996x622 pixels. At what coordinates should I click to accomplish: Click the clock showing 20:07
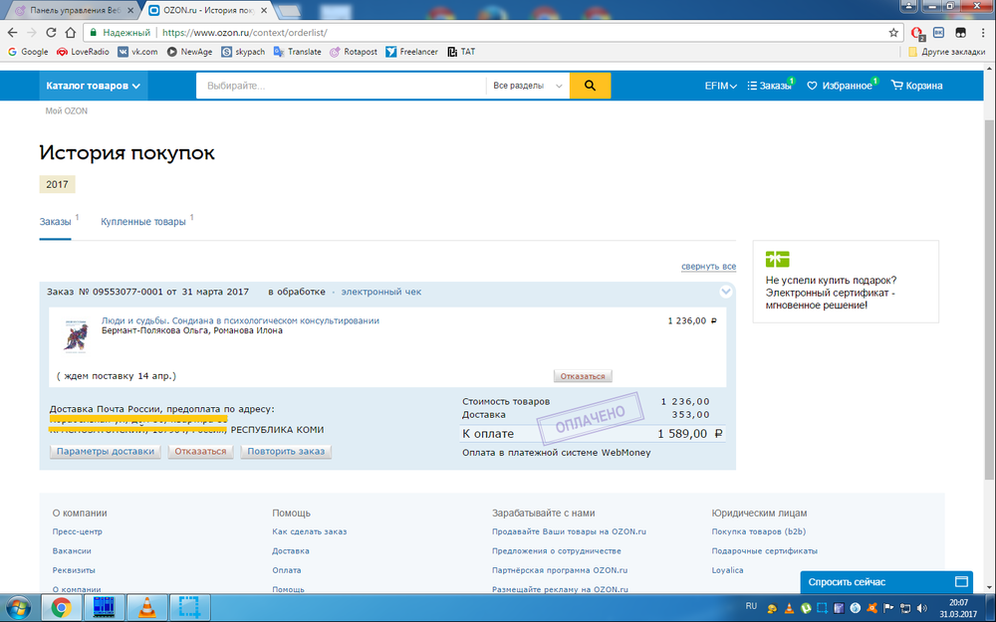tap(958, 602)
